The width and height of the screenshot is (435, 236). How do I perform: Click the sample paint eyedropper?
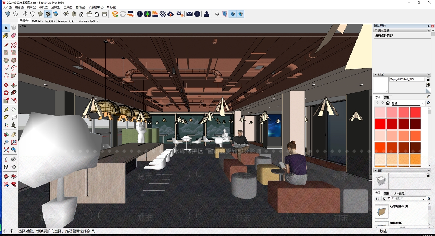pos(428,96)
